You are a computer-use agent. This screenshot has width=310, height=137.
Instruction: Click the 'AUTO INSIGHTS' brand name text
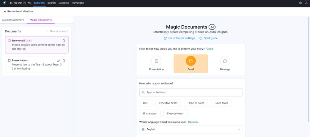(x=20, y=3)
